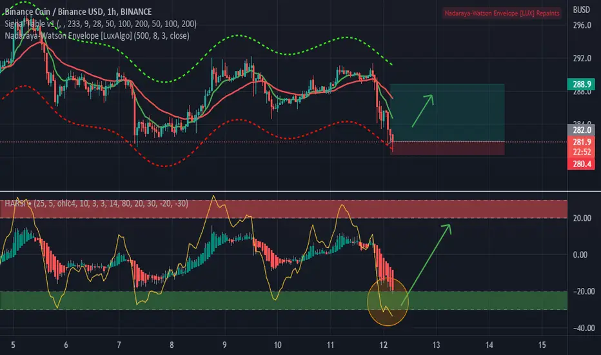The image size is (601, 355).
Task: Select the red stop-loss zone of position
Action: pyautogui.click(x=448, y=148)
